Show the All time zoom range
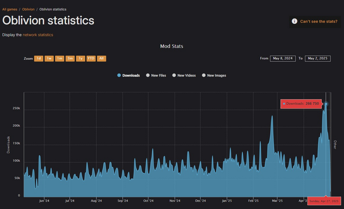 coord(102,58)
